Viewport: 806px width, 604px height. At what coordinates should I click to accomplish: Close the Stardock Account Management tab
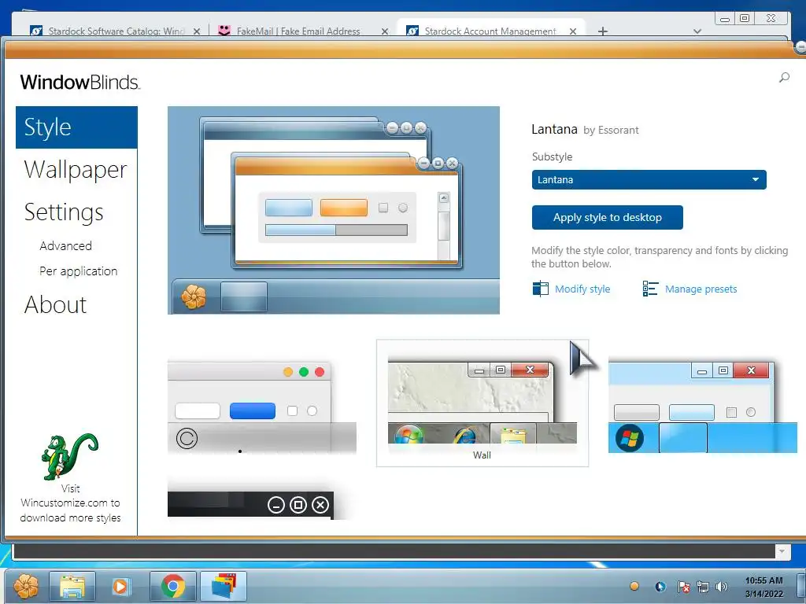point(573,31)
